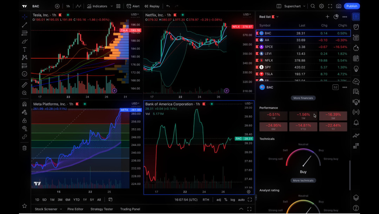The width and height of the screenshot is (379, 214).
Task: Enter fullscreen mode
Action: pos(330,6)
